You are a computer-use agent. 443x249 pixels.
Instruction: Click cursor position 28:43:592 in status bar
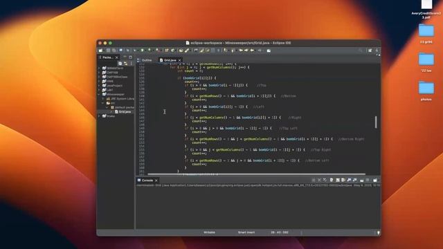[280, 232]
